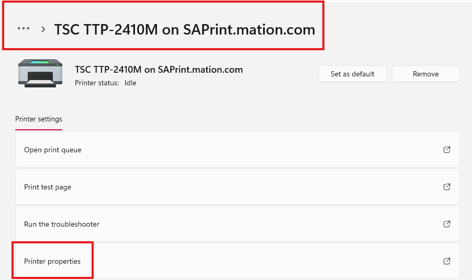The image size is (472, 280).
Task: Click the breadcrumb chevron arrow
Action: (x=43, y=29)
